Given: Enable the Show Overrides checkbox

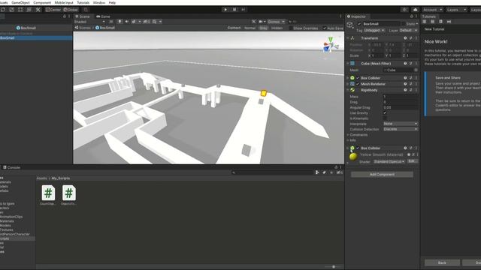Looking at the screenshot, I should point(290,28).
